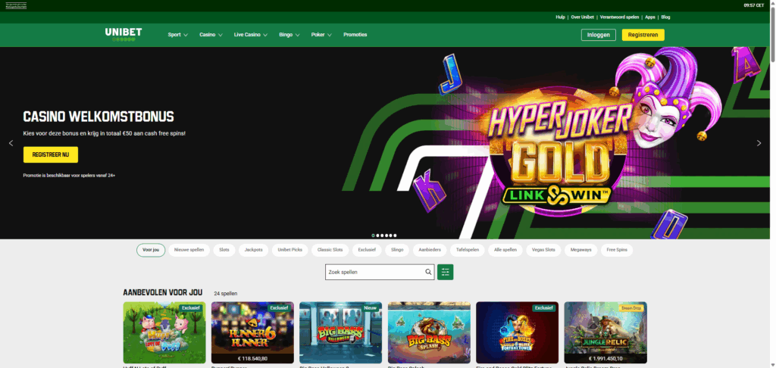
Task: Click the Zoek spellen search field
Action: (380, 272)
